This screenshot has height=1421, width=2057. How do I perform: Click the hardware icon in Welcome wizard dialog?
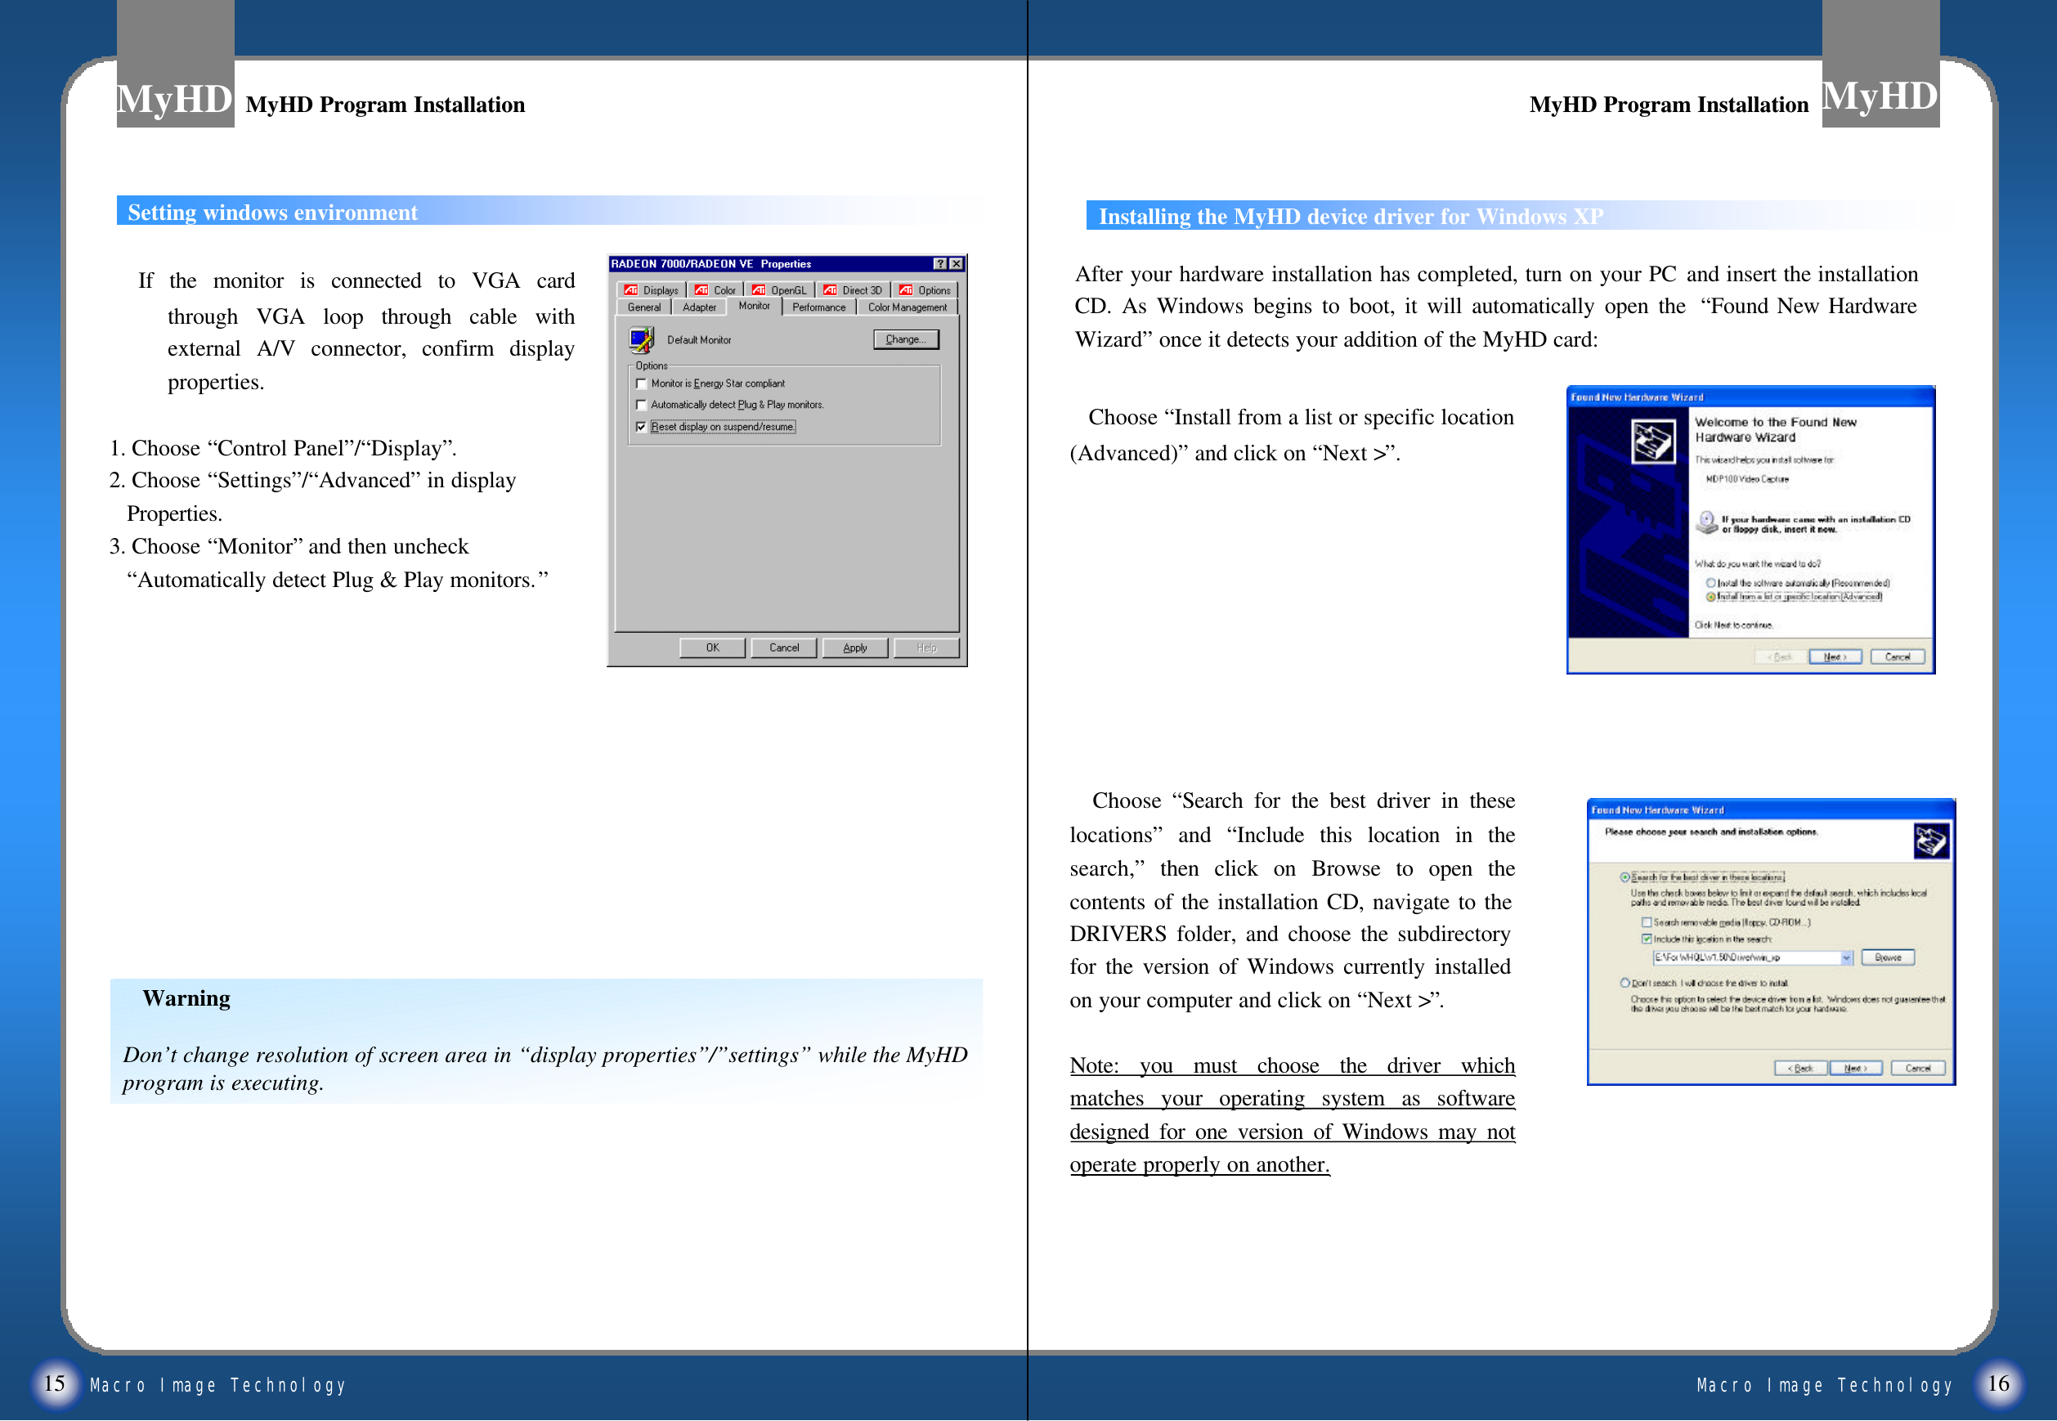pyautogui.click(x=1652, y=442)
